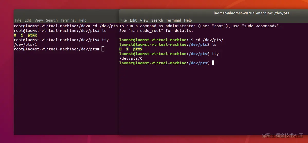Open Search menu in laomst terminal window

157,20
